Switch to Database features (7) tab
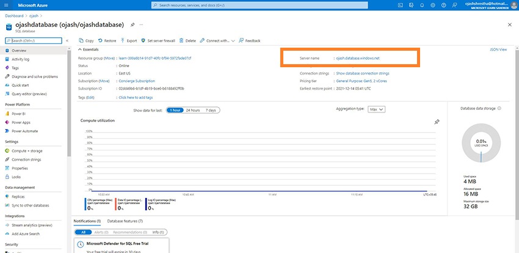Viewport: 519px width, 253px height. point(125,221)
